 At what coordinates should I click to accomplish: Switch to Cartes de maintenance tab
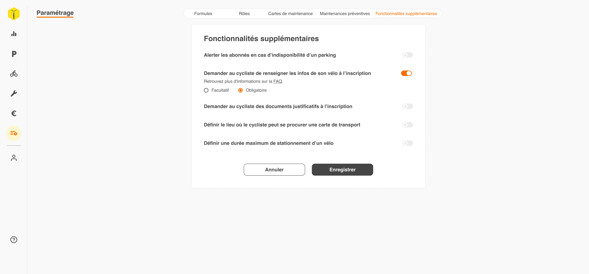coord(290,13)
